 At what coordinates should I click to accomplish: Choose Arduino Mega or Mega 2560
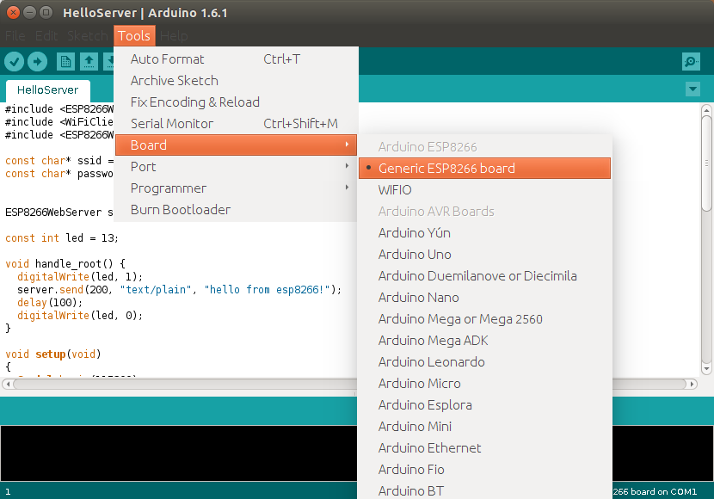(x=484, y=319)
